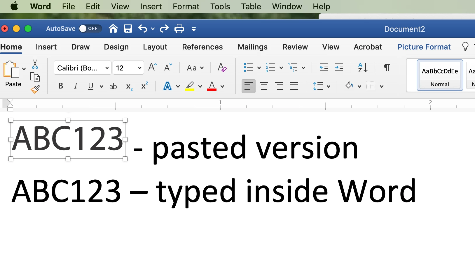Screen dimensions: 475x258
Task: Expand the Paste options arrow
Action: click(24, 69)
